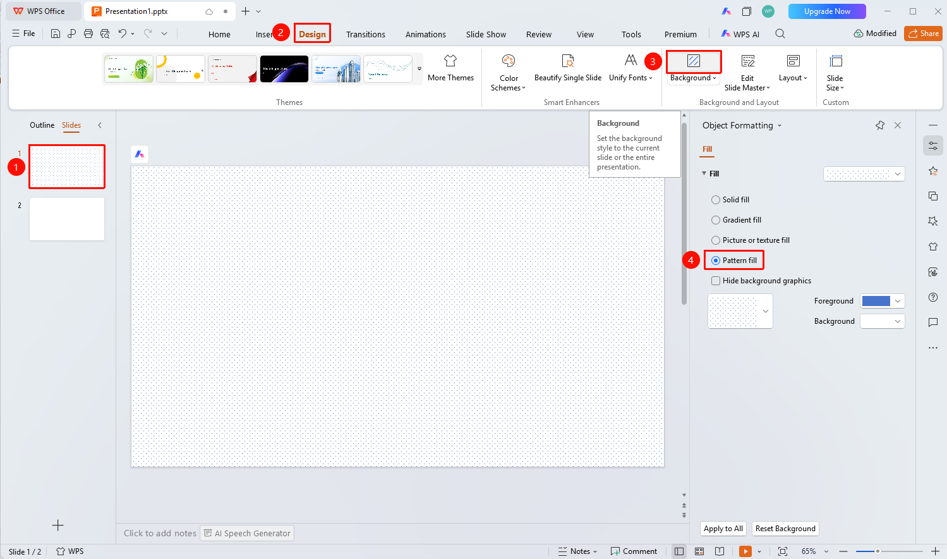
Task: Switch to the Animations tab
Action: 426,34
